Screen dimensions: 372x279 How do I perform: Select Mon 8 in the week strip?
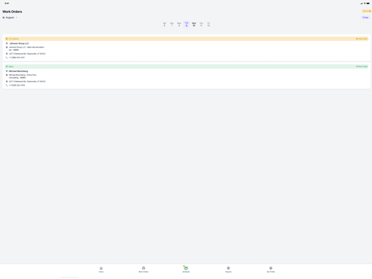tap(179, 24)
